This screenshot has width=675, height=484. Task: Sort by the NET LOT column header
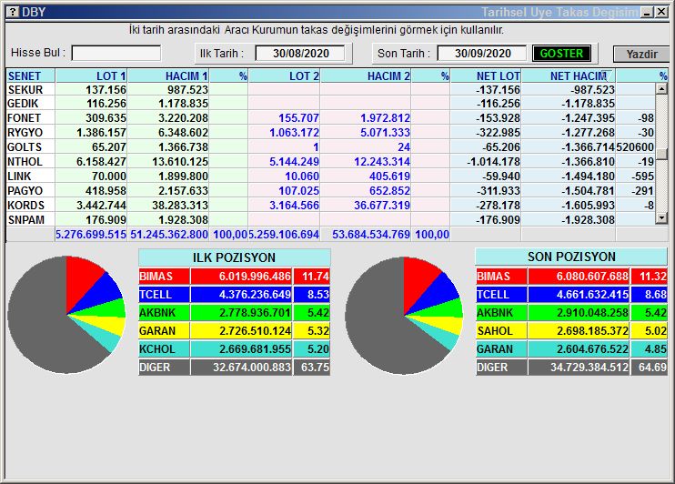486,76
